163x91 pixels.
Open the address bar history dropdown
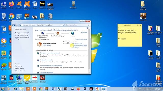[x=61, y=25]
